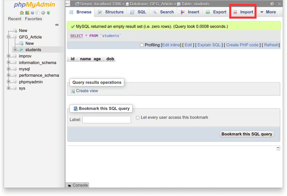The height and width of the screenshot is (196, 287).
Task: Click the students table icon in tree
Action: [21, 50]
